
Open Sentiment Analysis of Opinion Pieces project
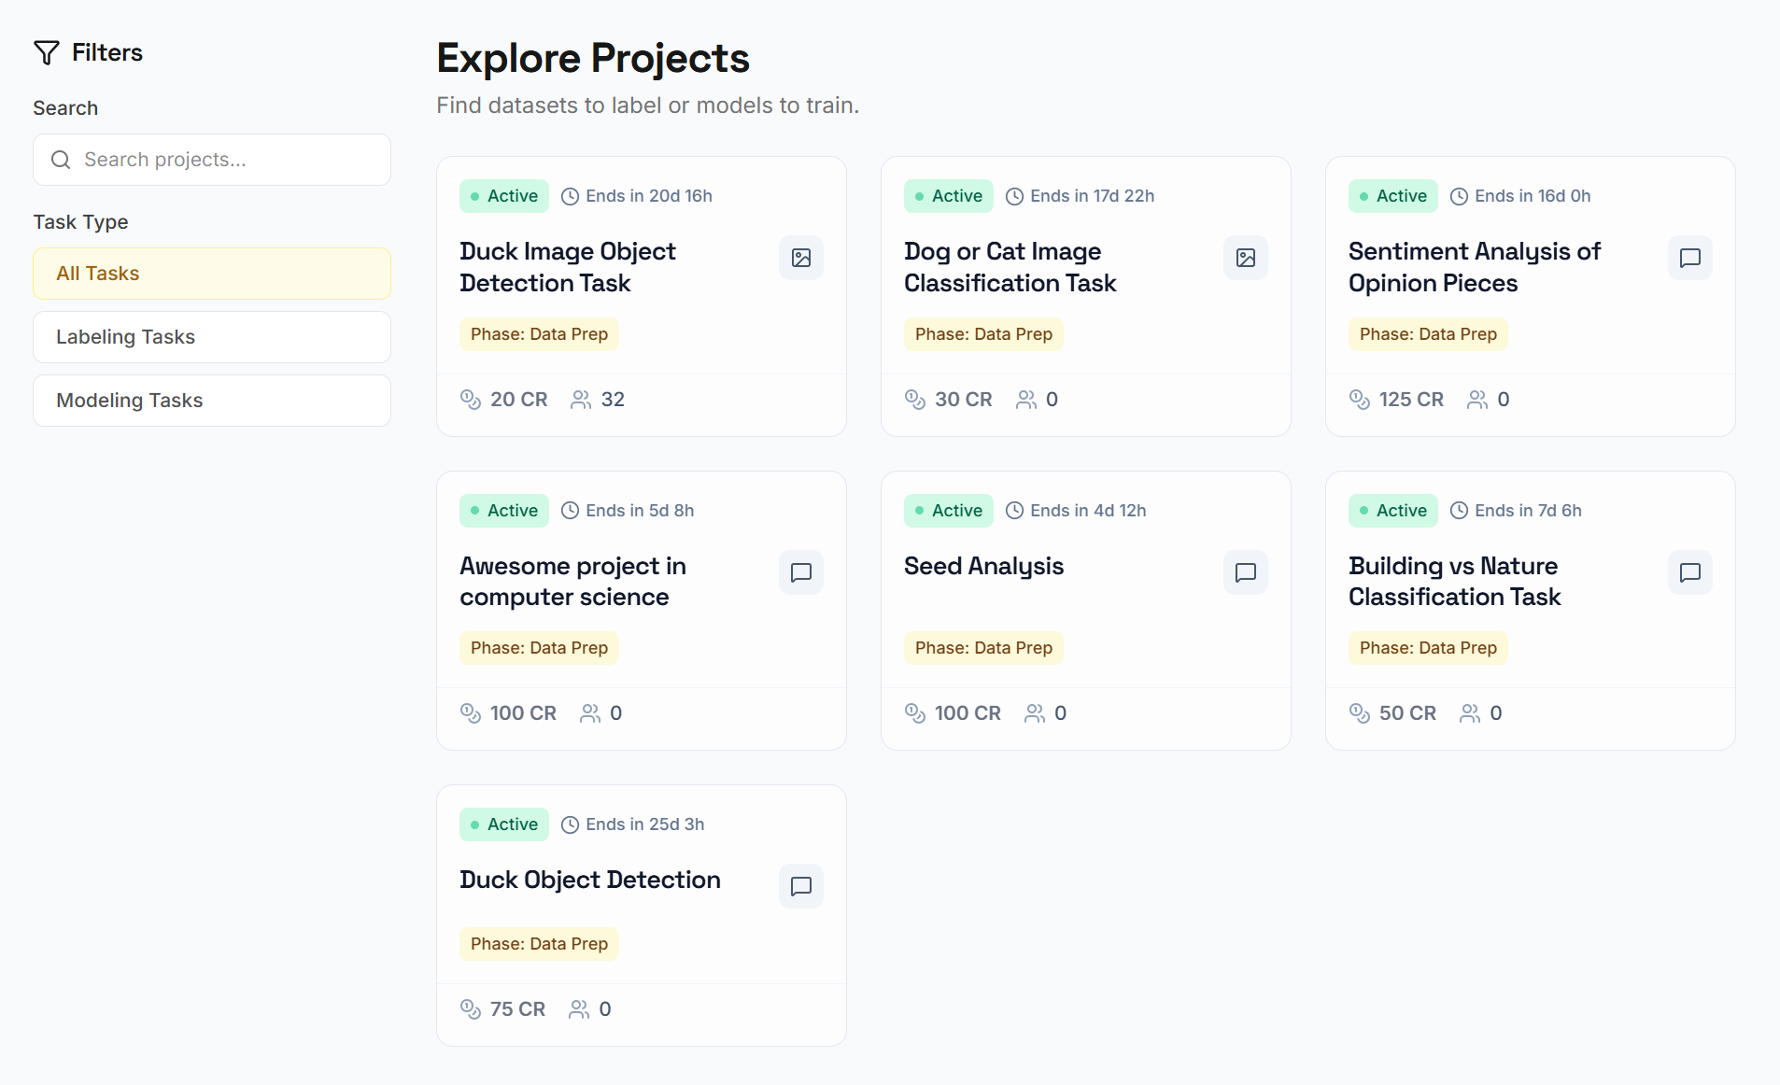point(1475,267)
